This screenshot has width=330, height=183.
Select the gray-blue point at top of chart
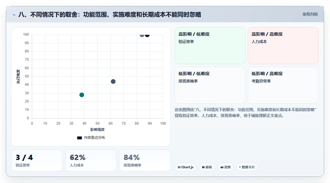(x=142, y=35)
